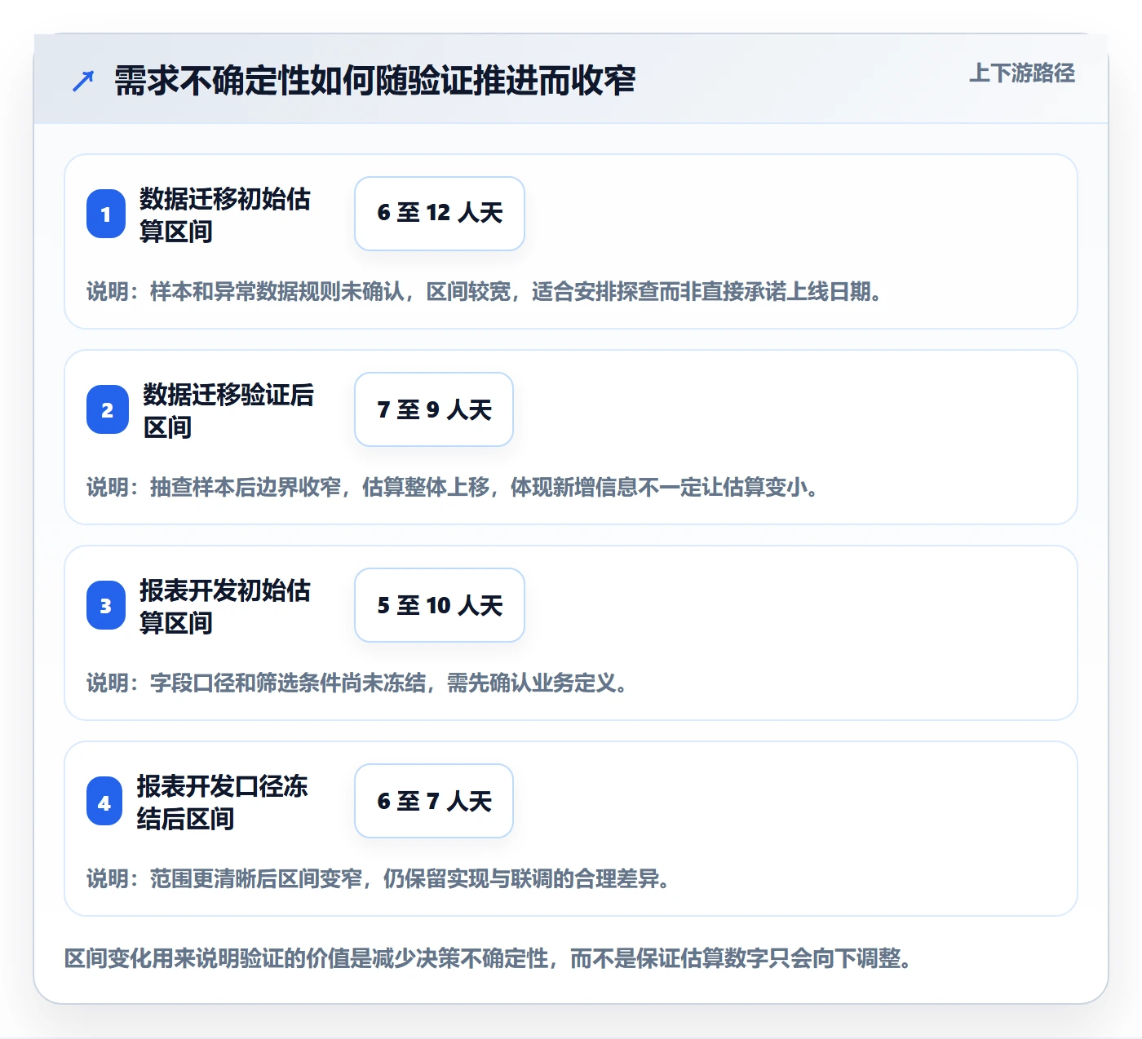Click the footer text 区间变化用来说明验证的价值
The image size is (1142, 1039).
coord(488,958)
